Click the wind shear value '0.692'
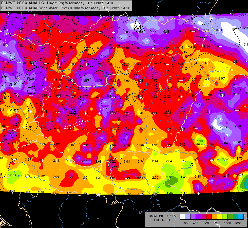The height and width of the screenshot is (228, 248). pyautogui.click(x=127, y=194)
